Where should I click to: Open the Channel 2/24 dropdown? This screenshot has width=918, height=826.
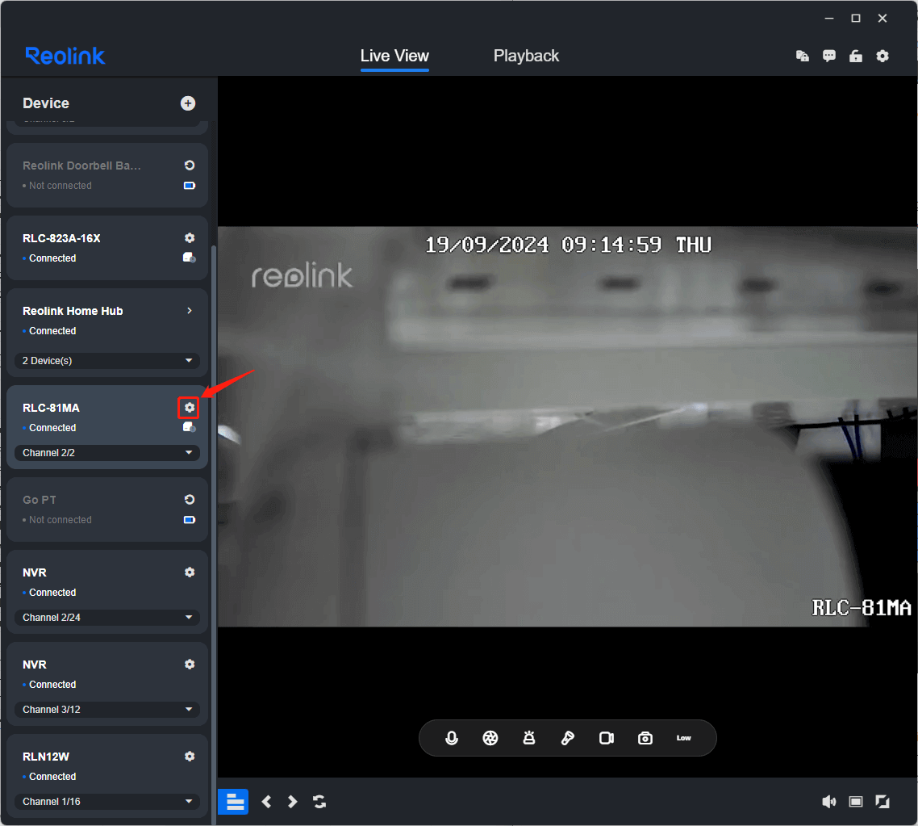[x=107, y=618]
